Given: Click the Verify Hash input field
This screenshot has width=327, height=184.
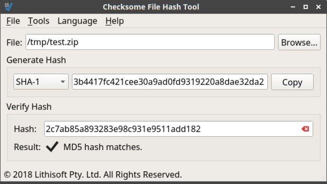Looking at the screenshot, I should (x=179, y=129).
